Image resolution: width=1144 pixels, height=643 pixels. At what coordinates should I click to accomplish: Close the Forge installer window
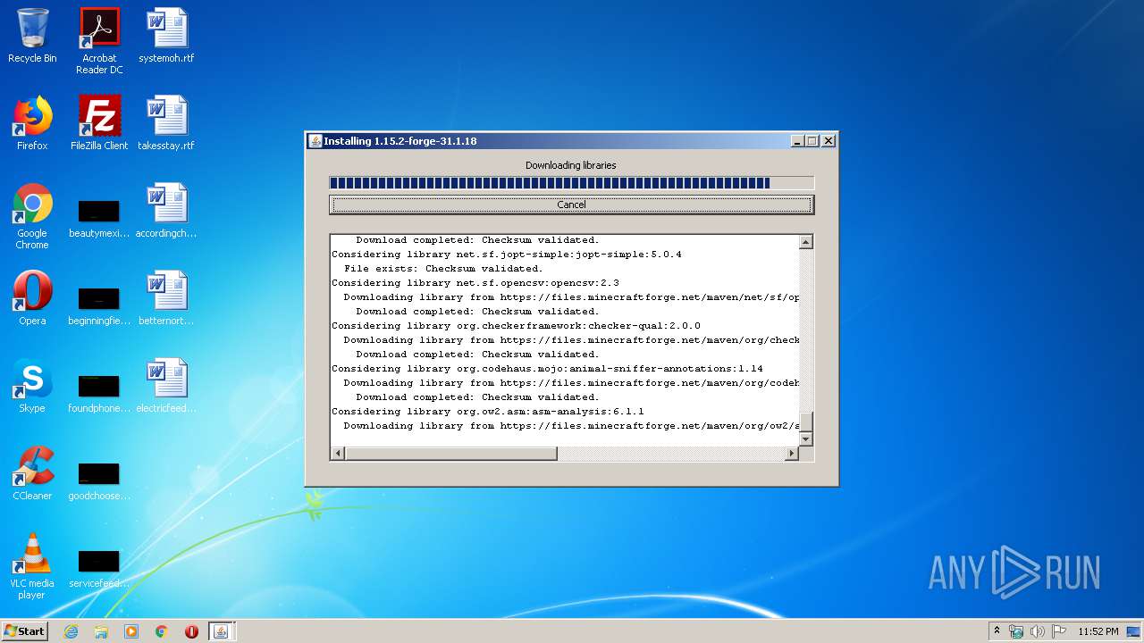828,141
